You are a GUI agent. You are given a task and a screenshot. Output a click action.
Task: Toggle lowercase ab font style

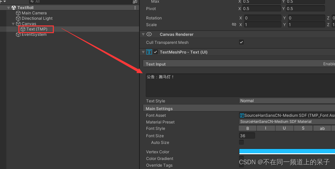[x=322, y=128]
